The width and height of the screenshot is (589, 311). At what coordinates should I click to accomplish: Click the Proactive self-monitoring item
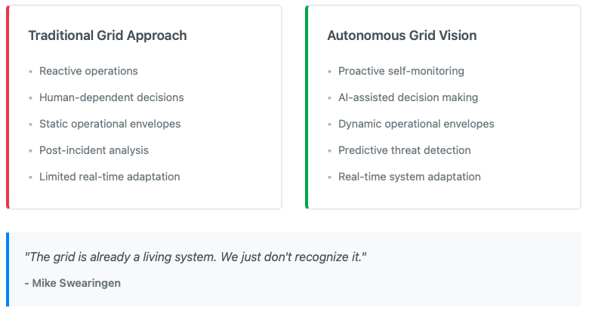pyautogui.click(x=401, y=71)
